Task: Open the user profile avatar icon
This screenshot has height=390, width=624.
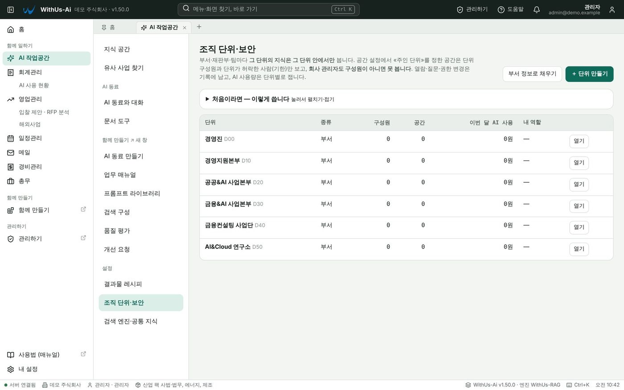Action: point(612,9)
